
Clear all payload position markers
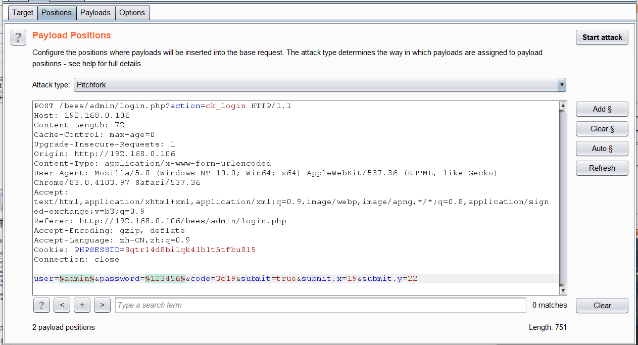602,129
